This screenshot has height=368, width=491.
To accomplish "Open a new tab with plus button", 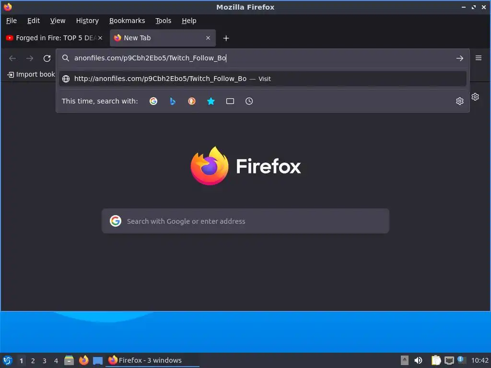I will pos(226,38).
